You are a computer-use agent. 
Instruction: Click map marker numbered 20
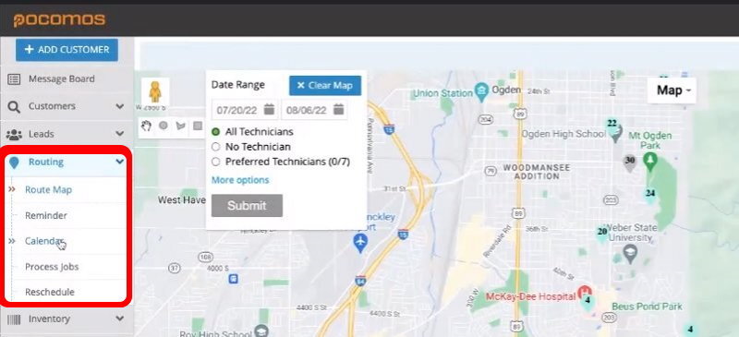click(602, 233)
